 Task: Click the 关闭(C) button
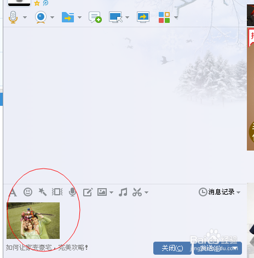[x=172, y=248]
